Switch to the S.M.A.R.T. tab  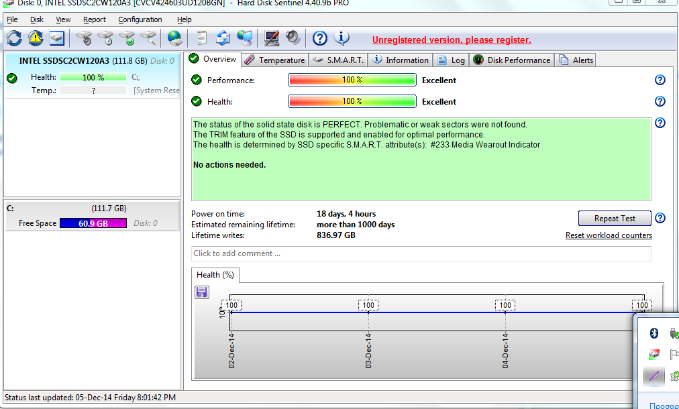click(x=338, y=60)
